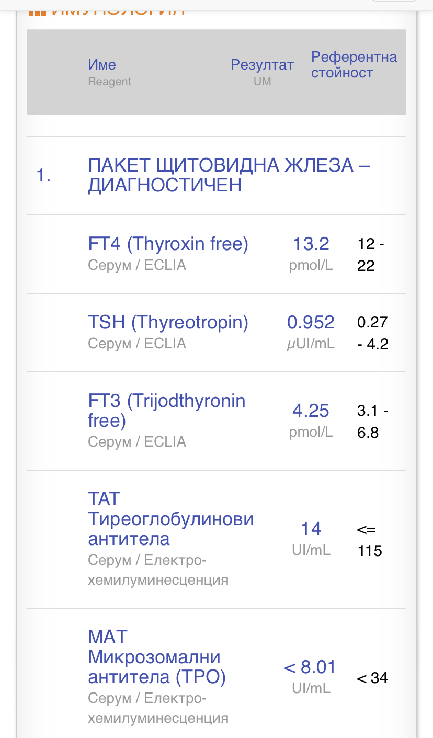Image resolution: width=433 pixels, height=738 pixels.
Task: Open the ТАТ Тиреоглобулинови антитела test
Action: (x=171, y=519)
